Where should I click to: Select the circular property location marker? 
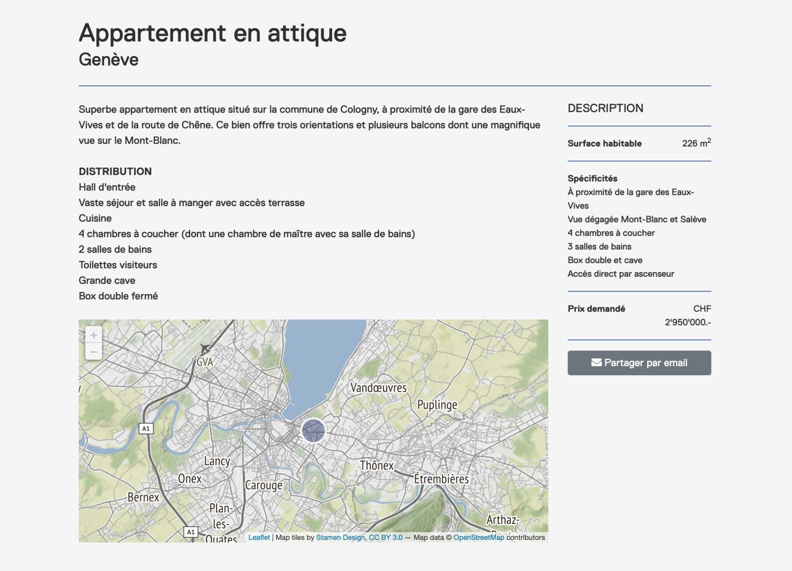click(x=313, y=431)
